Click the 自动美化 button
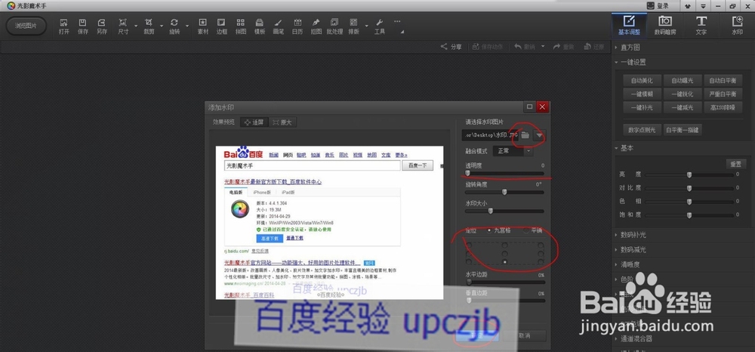 pos(642,81)
